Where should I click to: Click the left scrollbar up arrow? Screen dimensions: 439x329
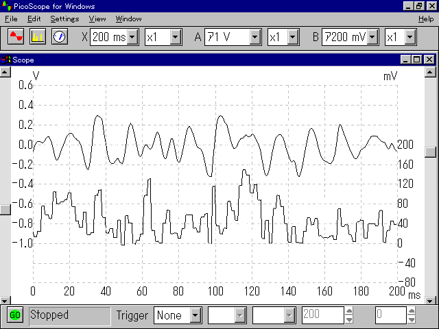5,72
